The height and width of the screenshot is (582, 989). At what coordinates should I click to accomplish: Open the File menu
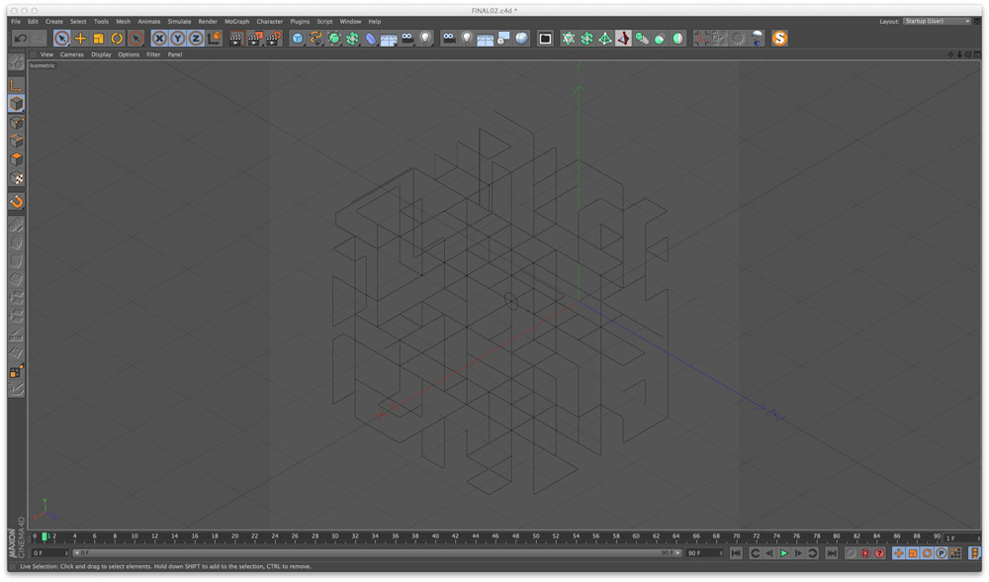point(16,22)
